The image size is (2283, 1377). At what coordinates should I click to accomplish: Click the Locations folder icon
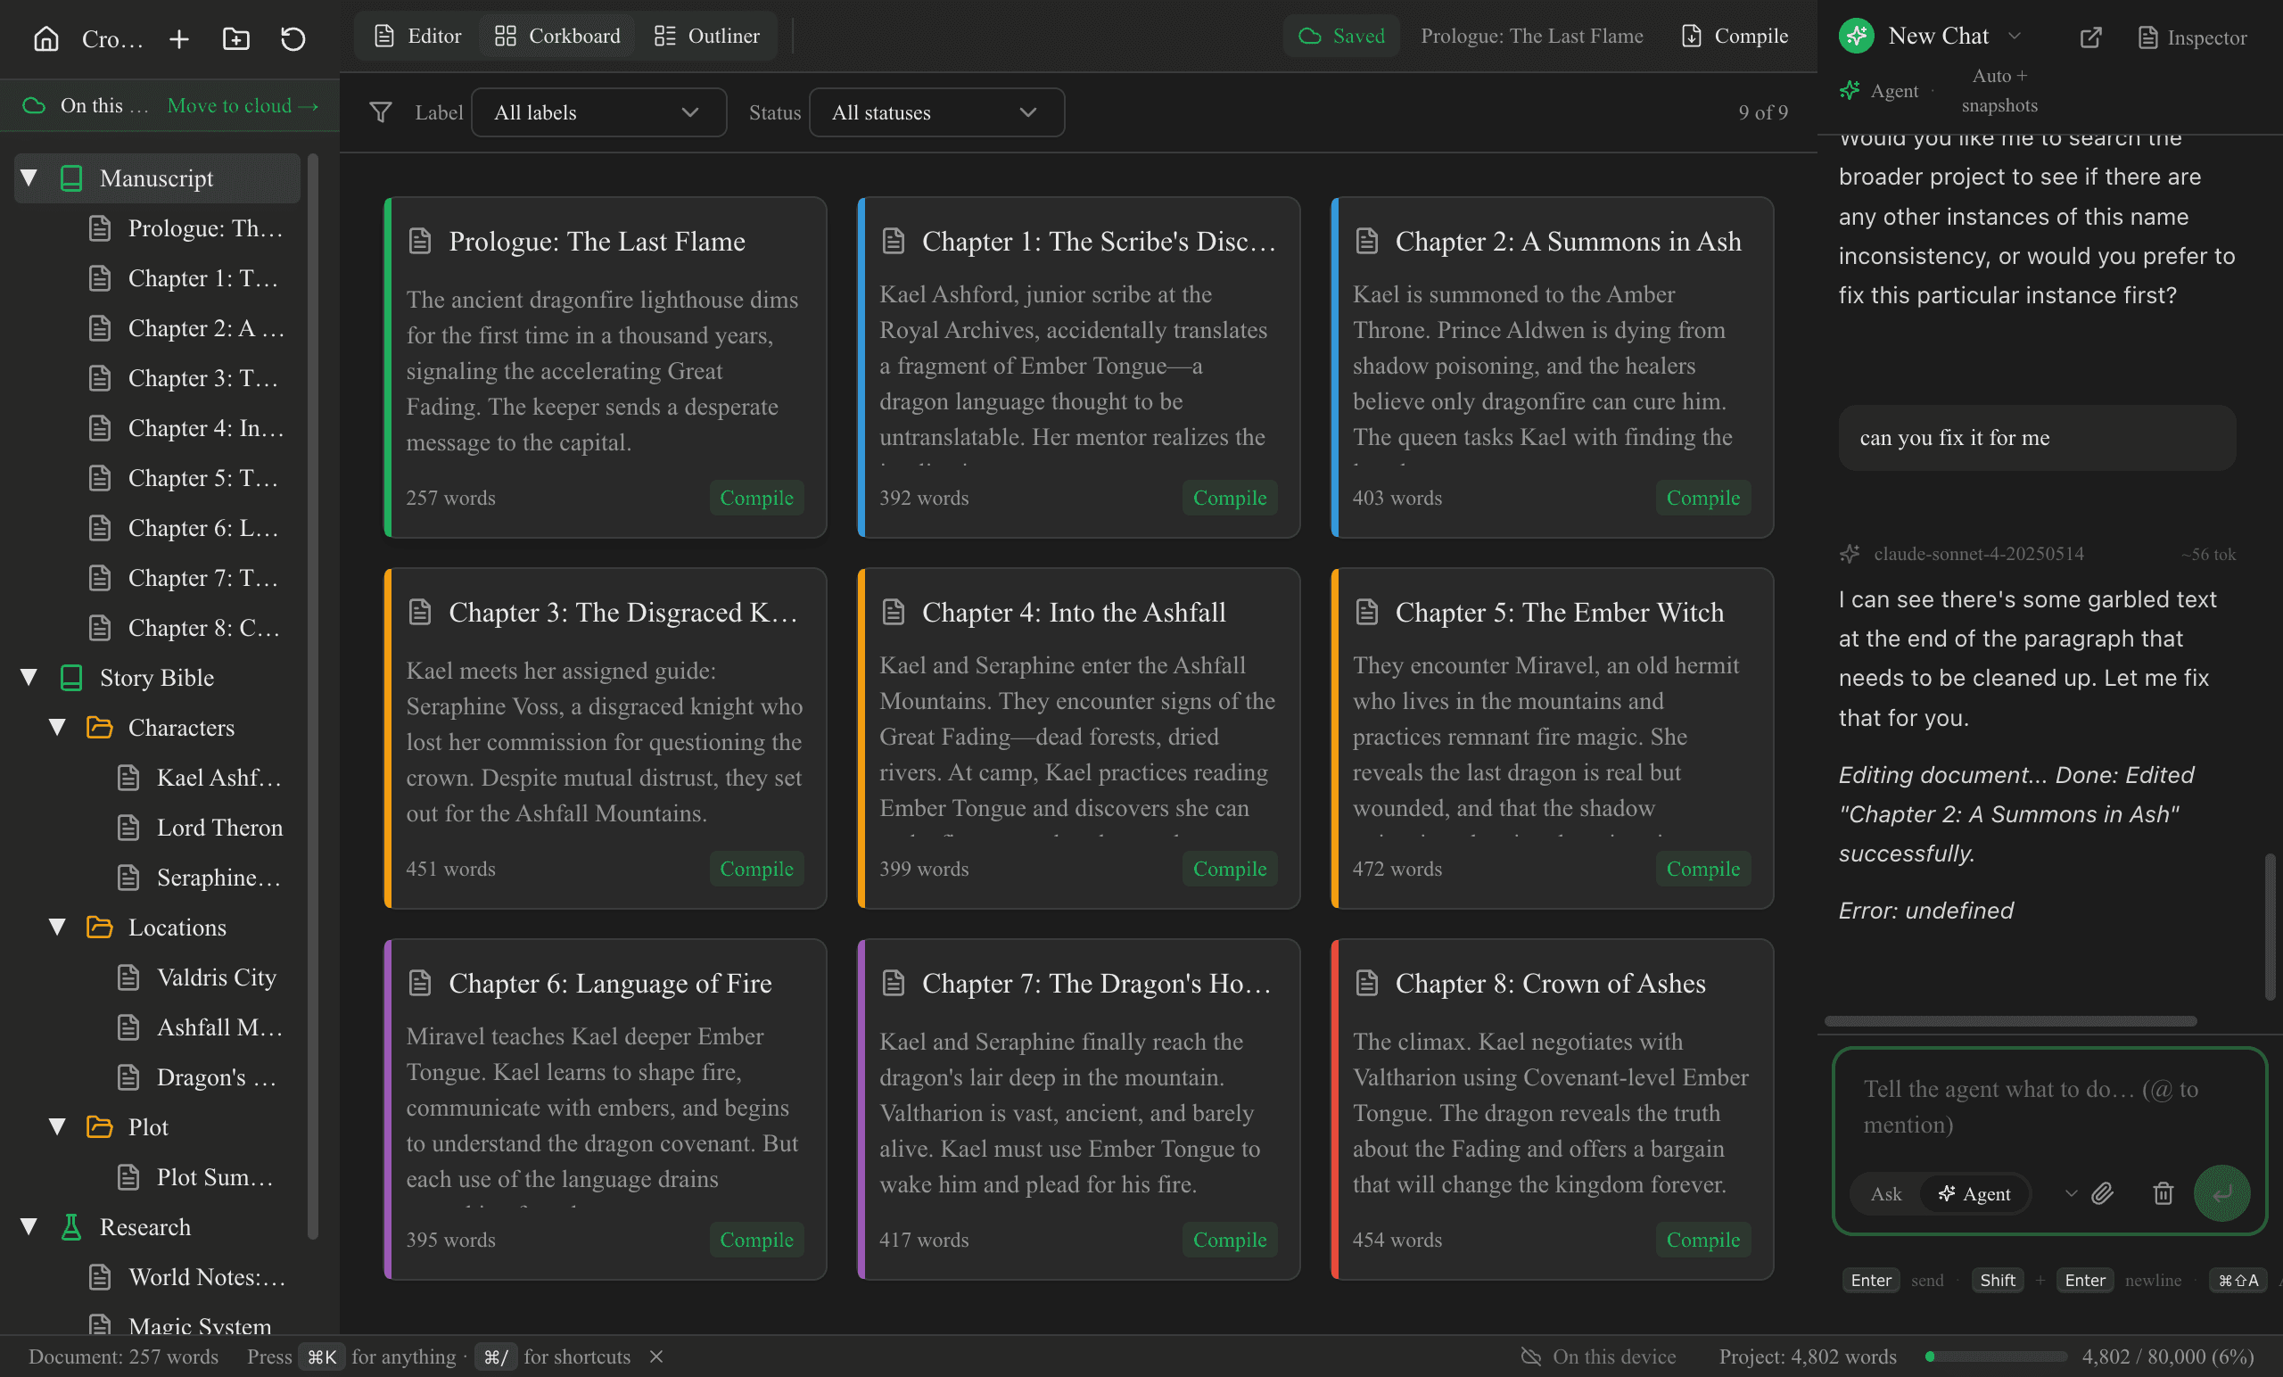tap(99, 928)
